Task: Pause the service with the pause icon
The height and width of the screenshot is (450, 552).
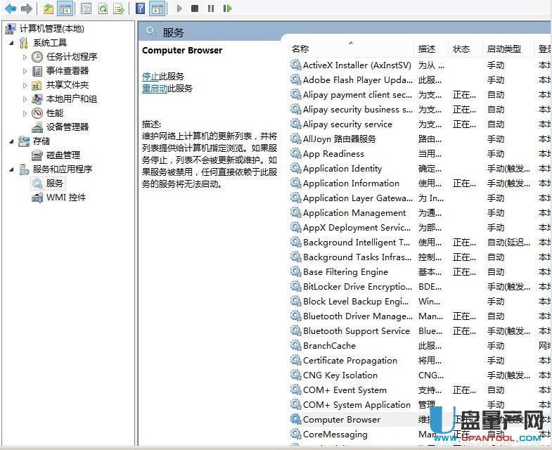Action: coord(211,8)
